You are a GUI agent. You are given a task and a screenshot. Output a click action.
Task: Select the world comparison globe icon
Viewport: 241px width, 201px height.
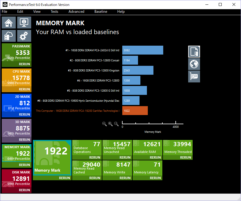pyautogui.click(x=194, y=64)
